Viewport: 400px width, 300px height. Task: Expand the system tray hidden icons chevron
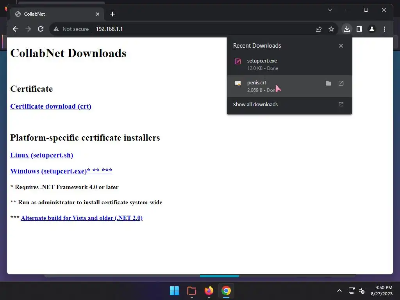(339, 291)
